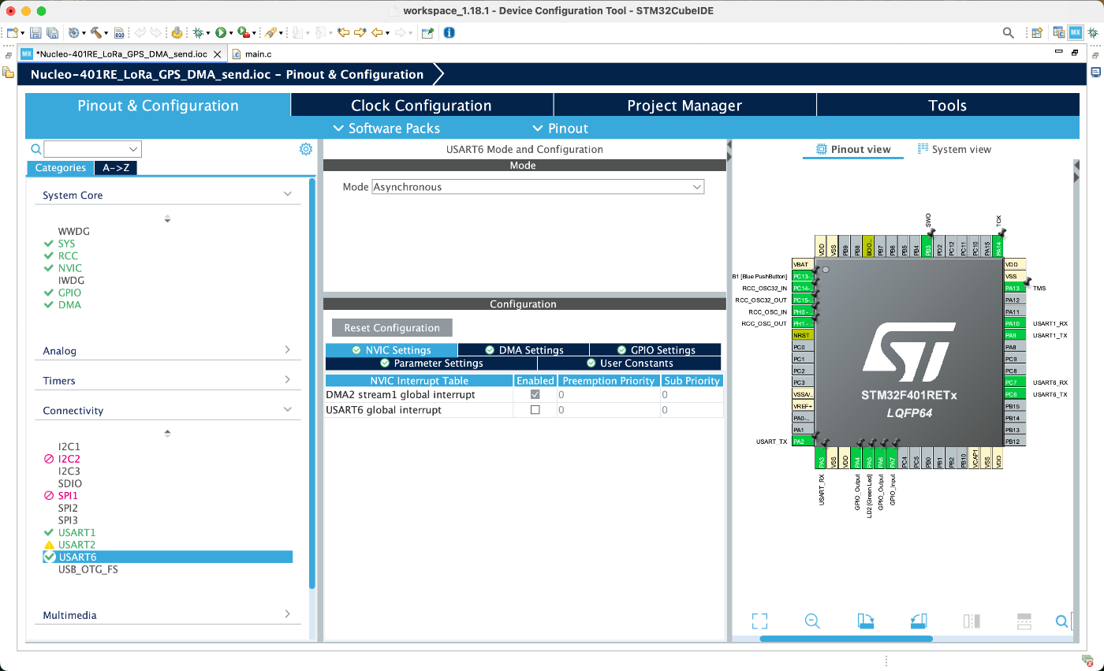
Task: Click the fit-to-view icon under the chip
Action: click(759, 621)
